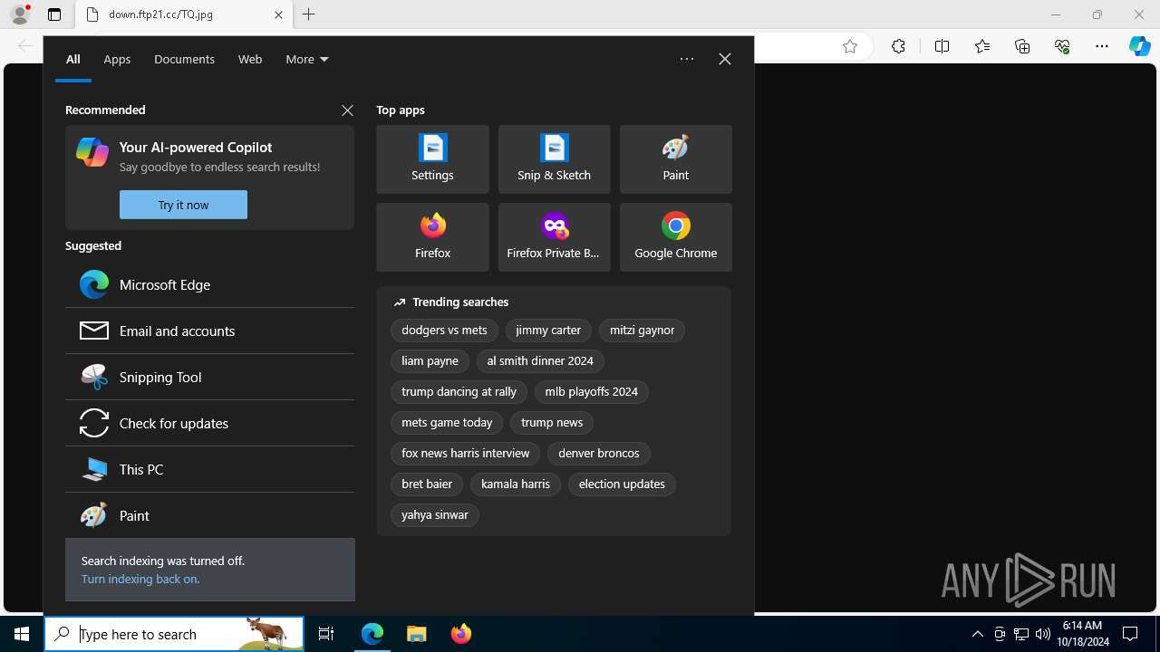Close the down.ftp21.cc/TQ.jpg tab
The width and height of the screenshot is (1160, 652).
pos(278,14)
